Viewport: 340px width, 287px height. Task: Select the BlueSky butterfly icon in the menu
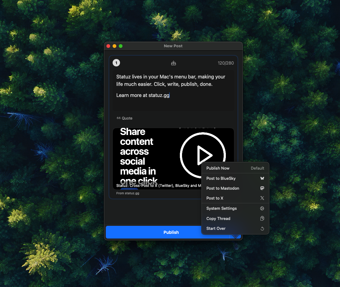click(262, 178)
